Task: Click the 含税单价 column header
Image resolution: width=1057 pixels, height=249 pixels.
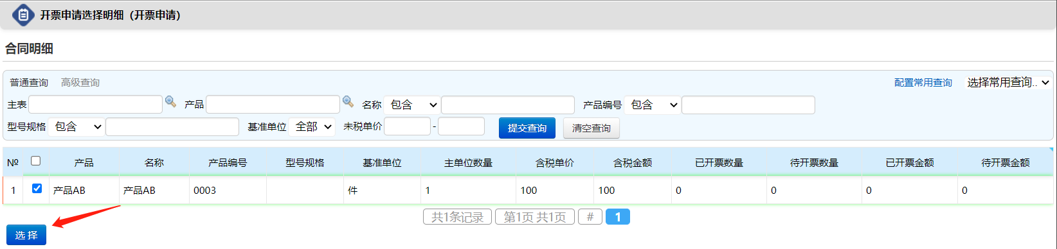Action: click(555, 162)
